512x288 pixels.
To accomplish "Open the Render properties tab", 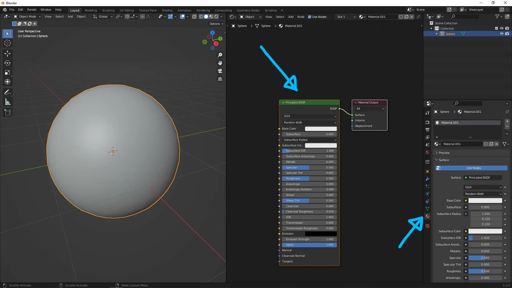I will click(x=427, y=122).
